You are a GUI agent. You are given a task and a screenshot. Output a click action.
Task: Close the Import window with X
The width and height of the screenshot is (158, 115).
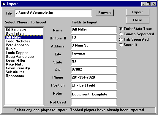click(x=154, y=4)
